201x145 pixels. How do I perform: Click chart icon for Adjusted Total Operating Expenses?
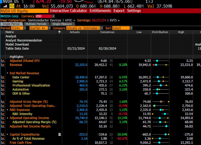coord(3,106)
